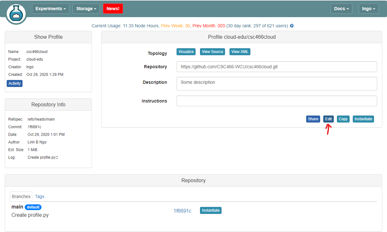The height and width of the screenshot is (232, 387).
Task: Instantiate the profile from the main panel
Action: 363,119
